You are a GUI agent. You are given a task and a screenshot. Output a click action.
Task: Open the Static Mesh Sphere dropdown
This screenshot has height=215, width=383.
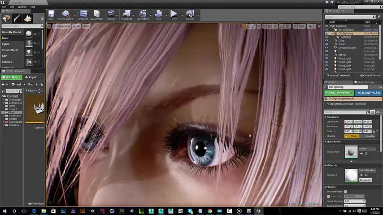(x=367, y=149)
